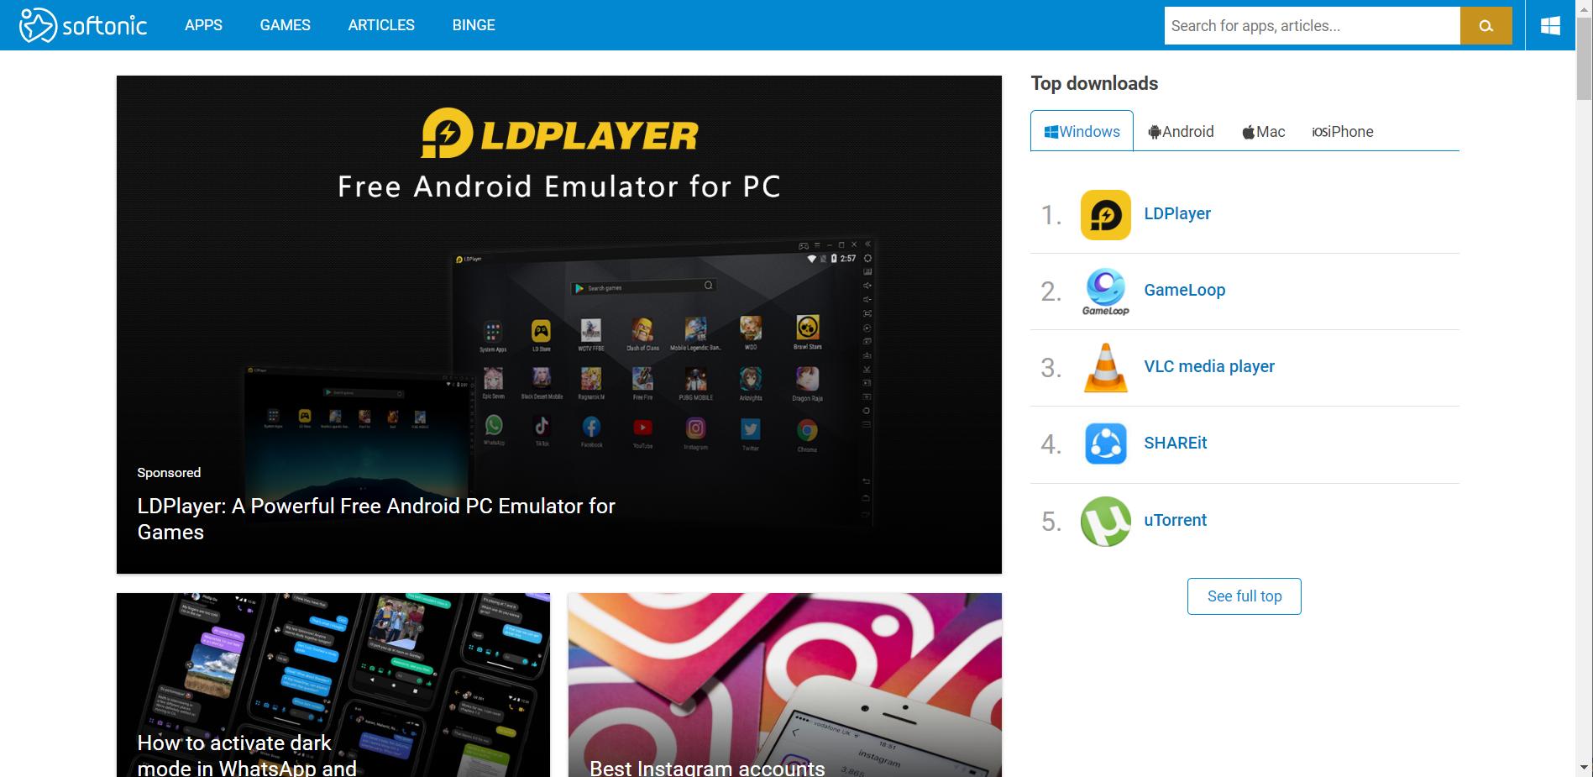This screenshot has height=777, width=1593.
Task: Open the BINGE section
Action: pos(474,25)
